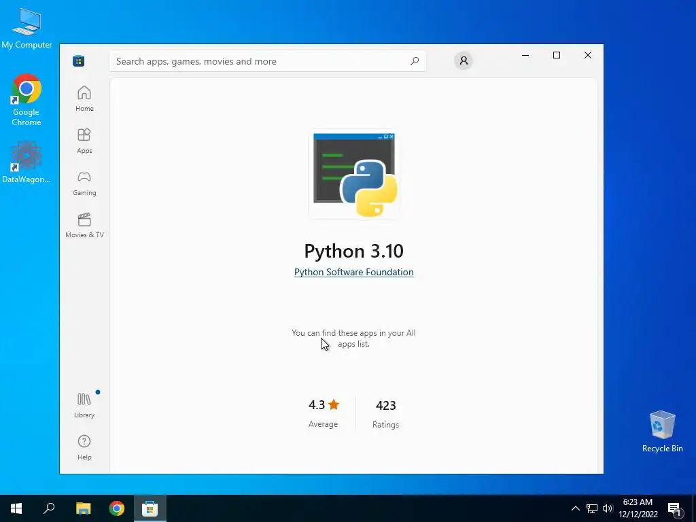Open the Library in the sidebar
This screenshot has width=696, height=522.
pyautogui.click(x=84, y=405)
